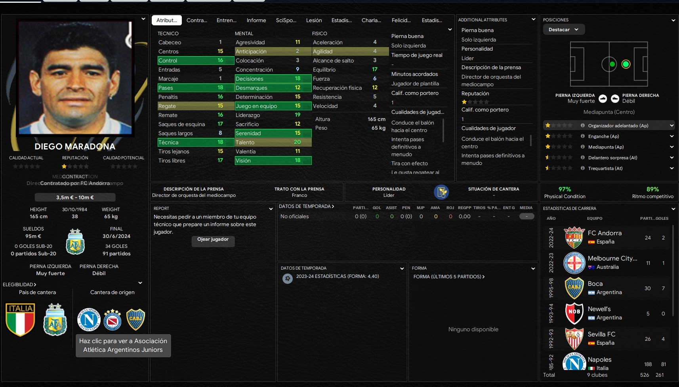The height and width of the screenshot is (387, 679).
Task: Open the Informe tab
Action: point(256,20)
